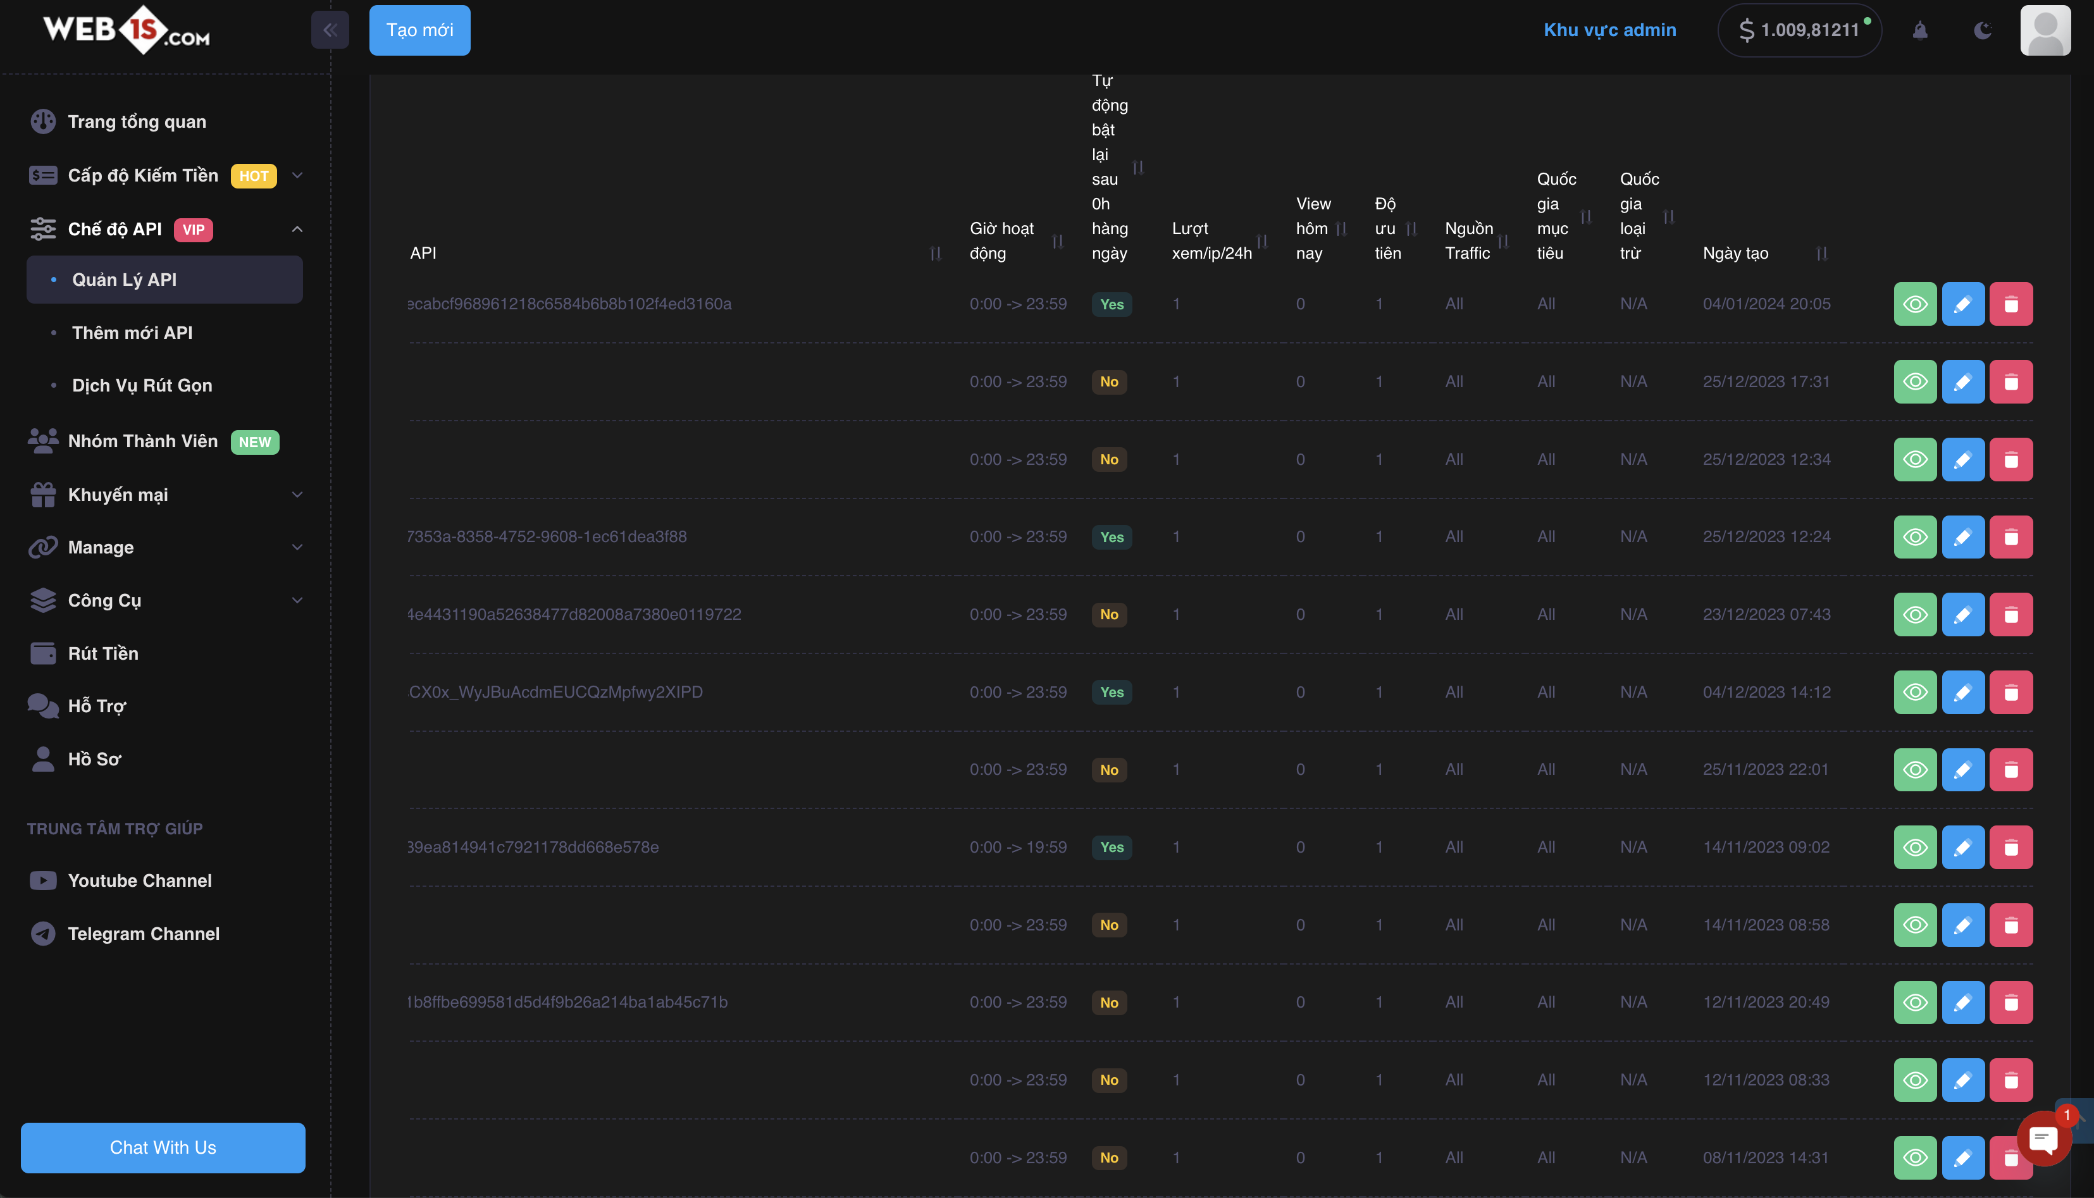Click Khu vực admin link
This screenshot has width=2094, height=1198.
[x=1609, y=30]
